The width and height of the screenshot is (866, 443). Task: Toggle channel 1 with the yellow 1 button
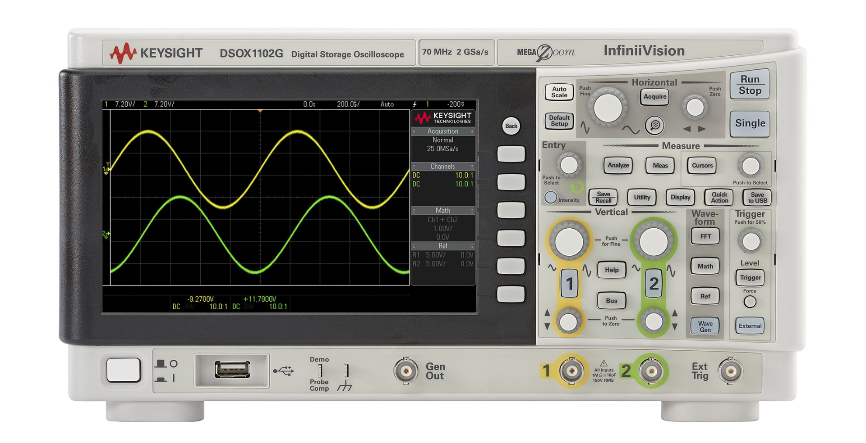569,284
